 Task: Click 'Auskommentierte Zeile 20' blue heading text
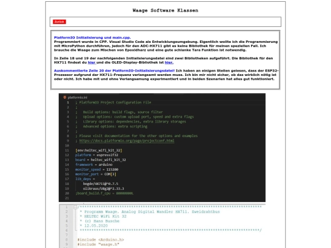114,70
